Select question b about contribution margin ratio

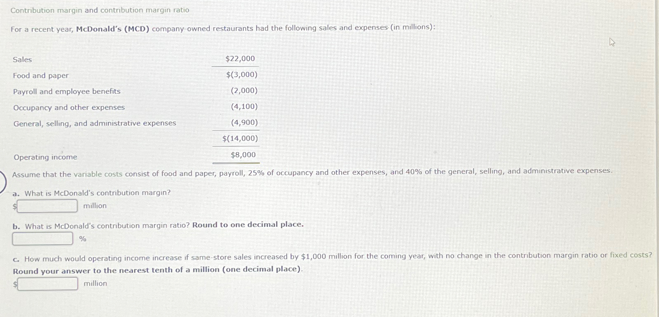pos(158,224)
